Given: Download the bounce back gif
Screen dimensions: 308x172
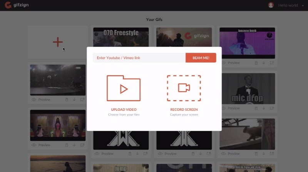Looking at the screenshot, I should click(x=264, y=63).
